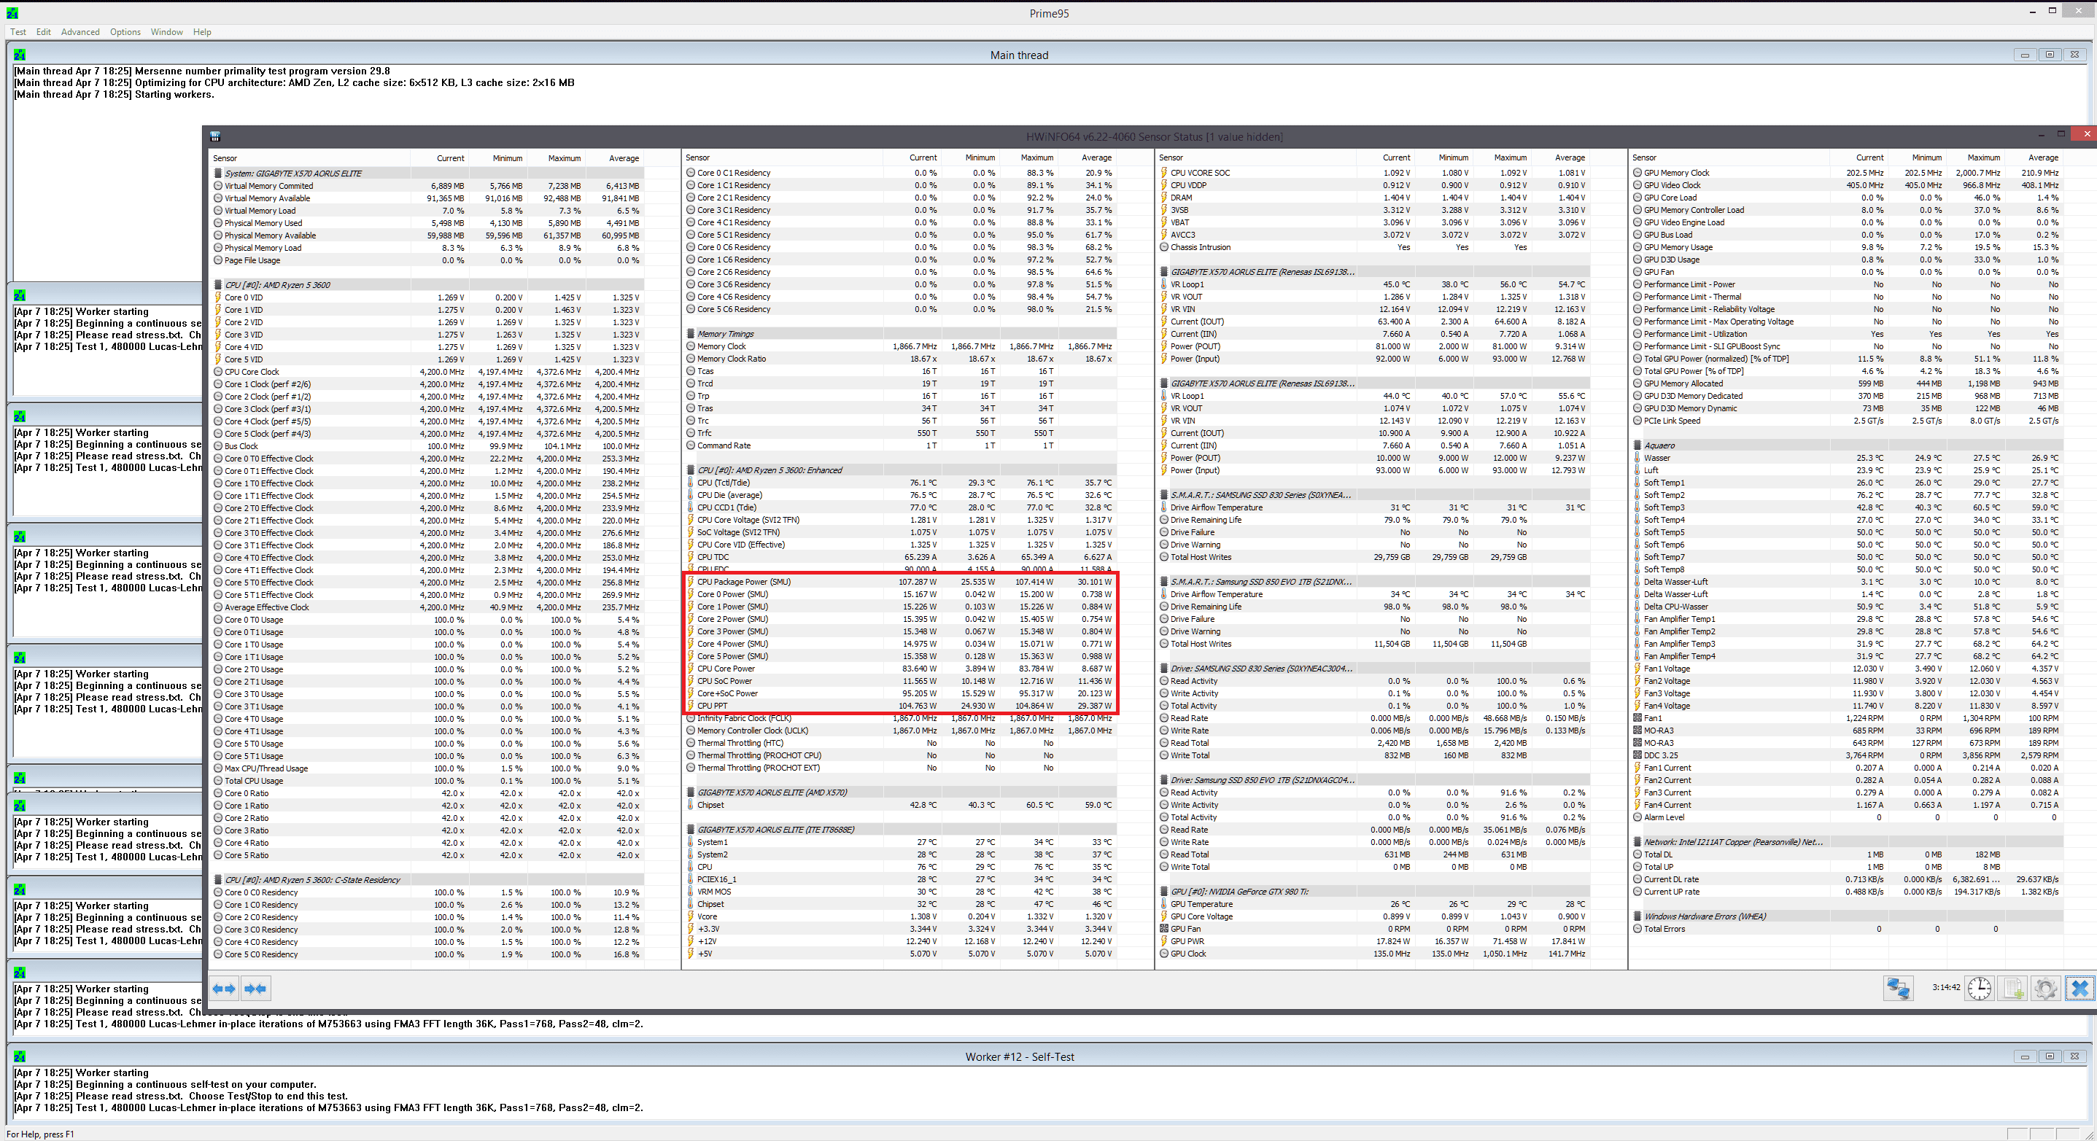The height and width of the screenshot is (1141, 2097).
Task: Click the HWiNFO window resize grip at Prime95 status bar corner
Action: click(x=2089, y=1134)
